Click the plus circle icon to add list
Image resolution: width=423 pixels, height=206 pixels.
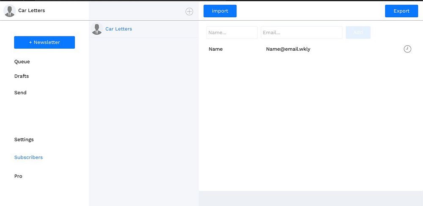click(x=190, y=11)
